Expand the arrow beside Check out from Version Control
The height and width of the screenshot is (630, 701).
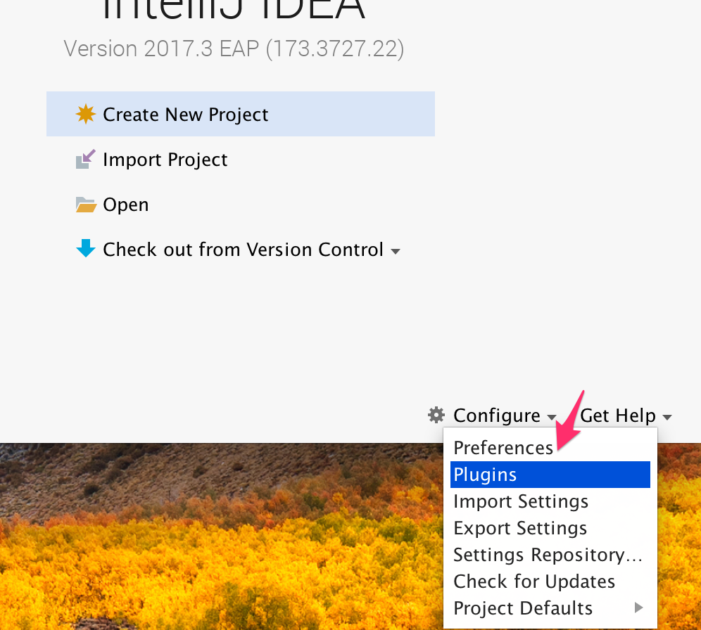pyautogui.click(x=396, y=251)
